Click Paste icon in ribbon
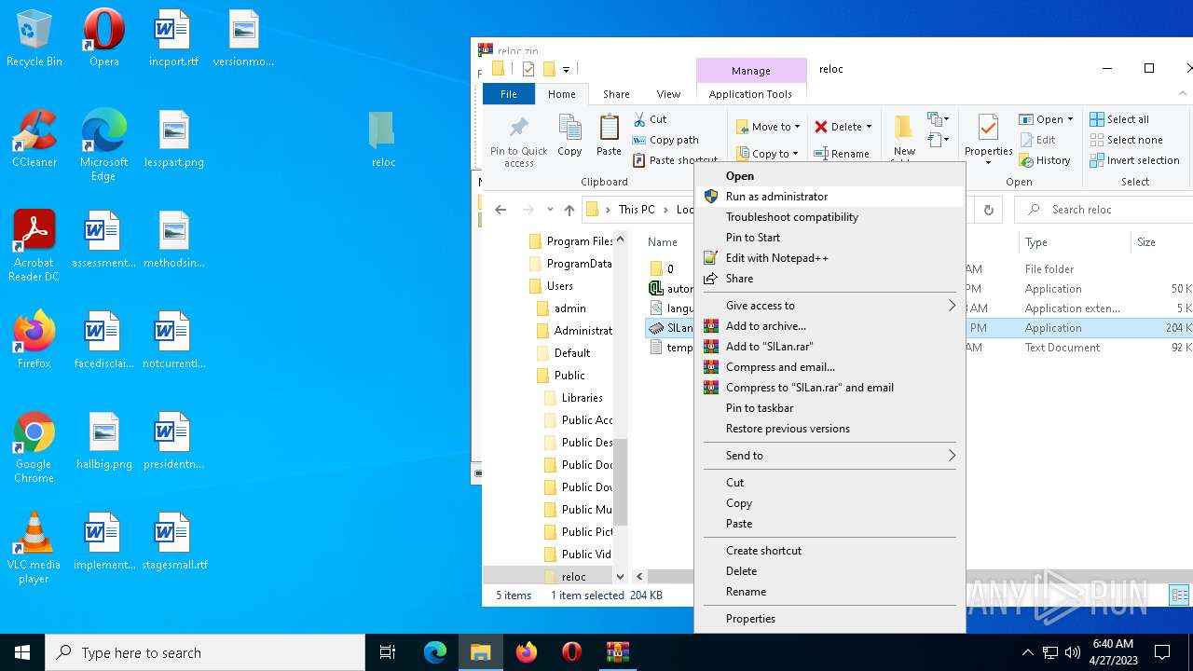1193x671 pixels. (609, 135)
